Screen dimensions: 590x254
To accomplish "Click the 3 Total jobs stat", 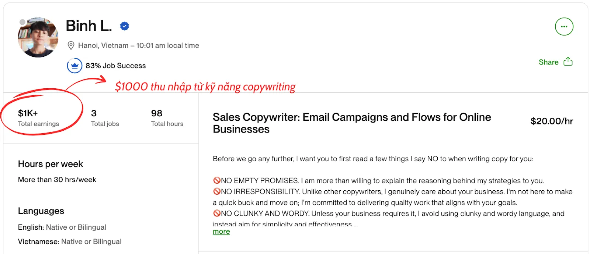I will (x=105, y=118).
